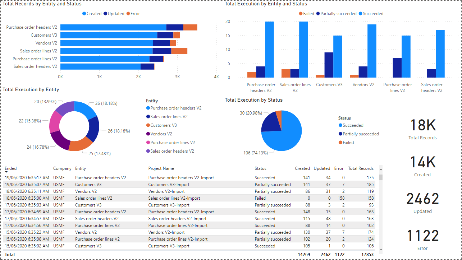Click the Error legend marker in Total Records chart
The width and height of the screenshot is (462, 260).
pyautogui.click(x=128, y=14)
